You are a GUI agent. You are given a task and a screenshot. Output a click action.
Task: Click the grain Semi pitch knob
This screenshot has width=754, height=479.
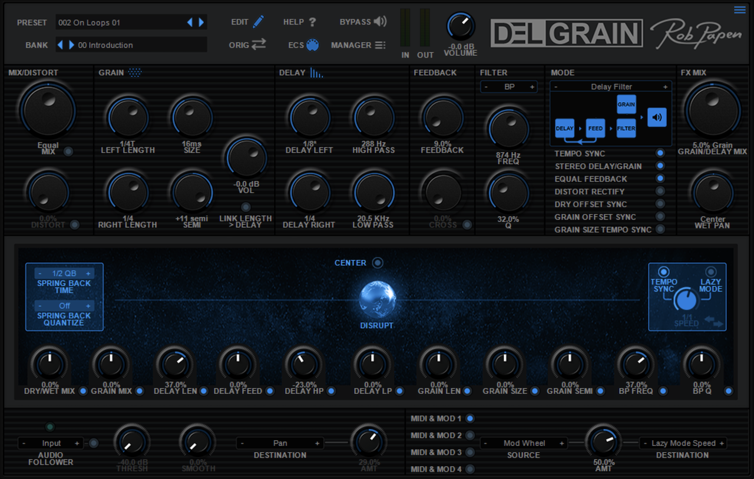(191, 192)
